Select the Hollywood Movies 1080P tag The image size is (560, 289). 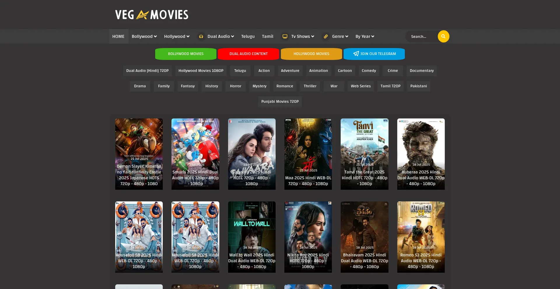(x=201, y=71)
